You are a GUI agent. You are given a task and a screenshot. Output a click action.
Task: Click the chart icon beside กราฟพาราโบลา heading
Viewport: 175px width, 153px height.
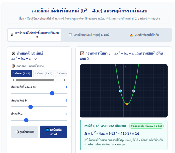(82, 53)
